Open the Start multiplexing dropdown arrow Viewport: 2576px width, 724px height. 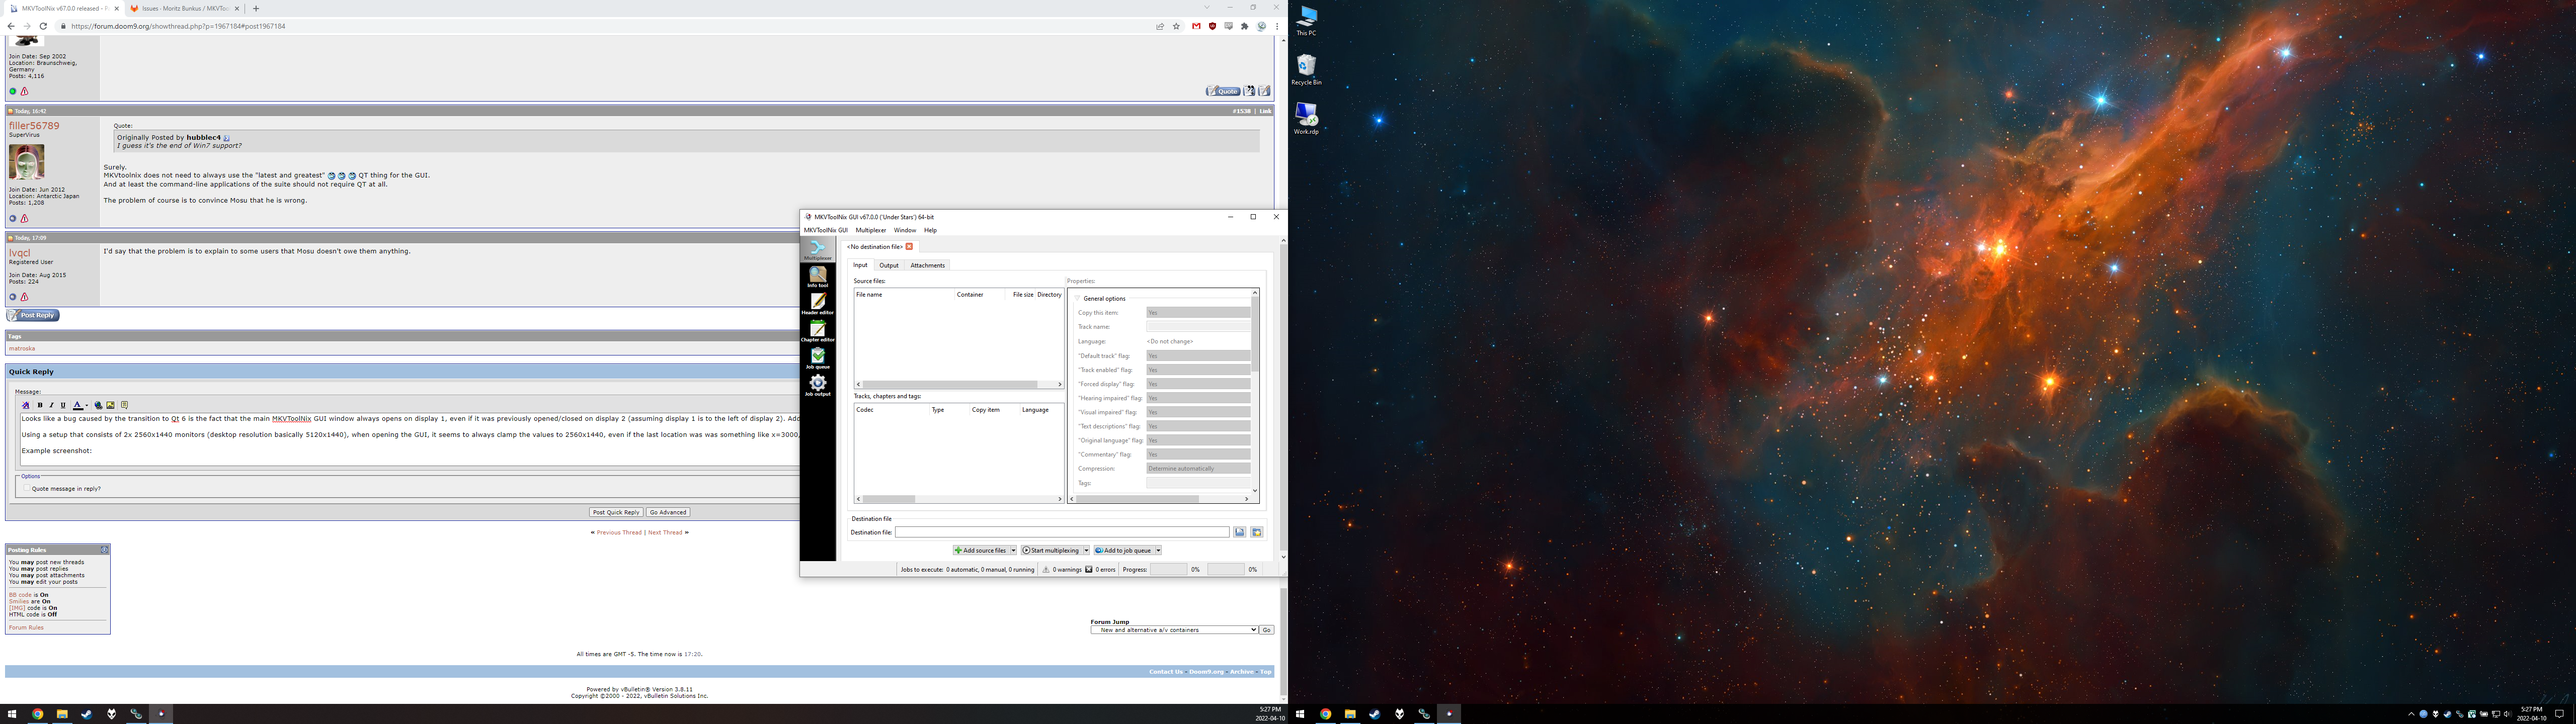tap(1086, 550)
